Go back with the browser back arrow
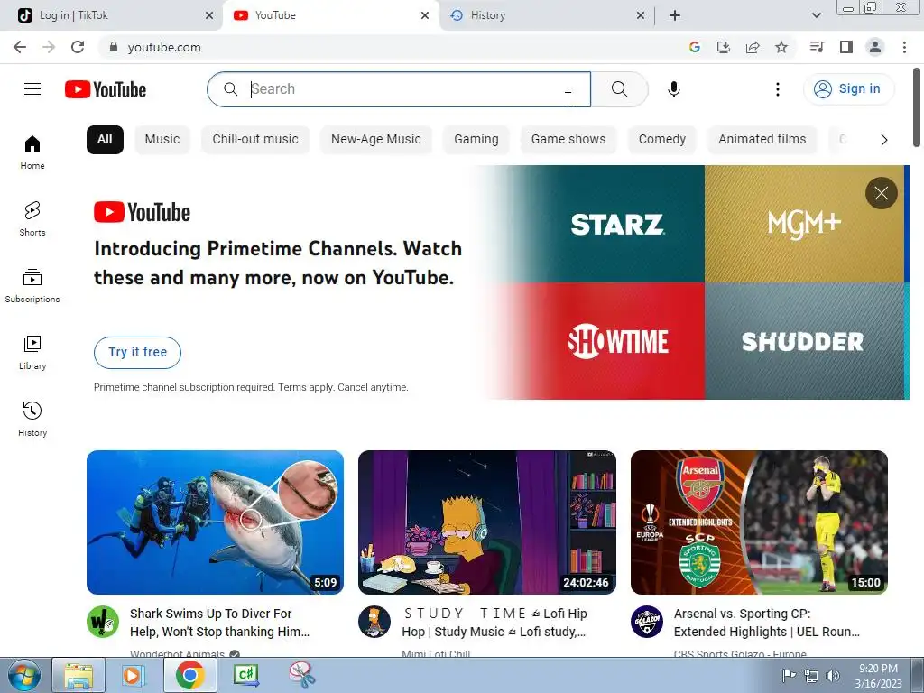The height and width of the screenshot is (693, 924). click(20, 47)
